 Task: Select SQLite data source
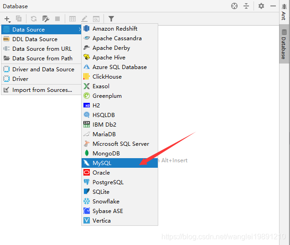[119, 192]
